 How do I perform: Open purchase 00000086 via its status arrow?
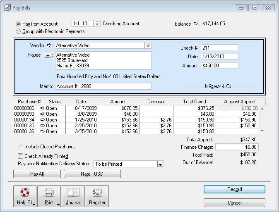pyautogui.click(x=42, y=108)
